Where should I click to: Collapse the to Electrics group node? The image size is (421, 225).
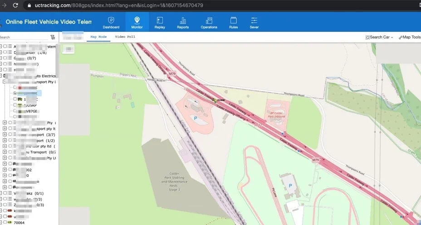tap(1, 76)
